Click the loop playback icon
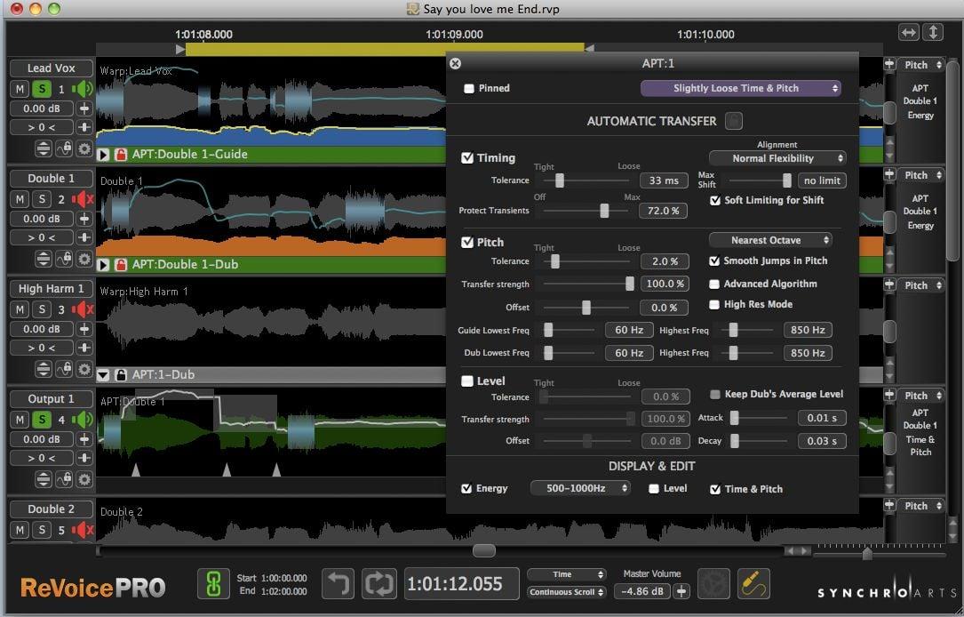The image size is (964, 617). pyautogui.click(x=378, y=584)
